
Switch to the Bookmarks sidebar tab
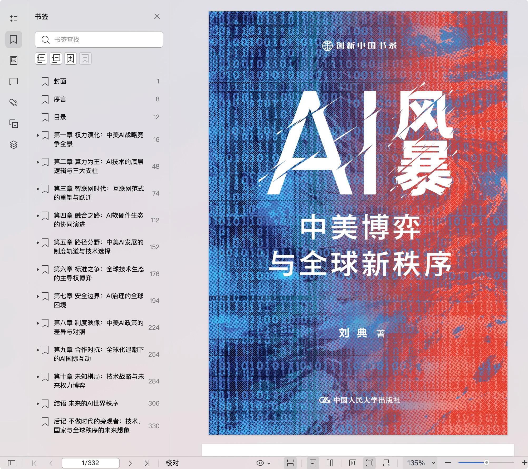point(13,39)
